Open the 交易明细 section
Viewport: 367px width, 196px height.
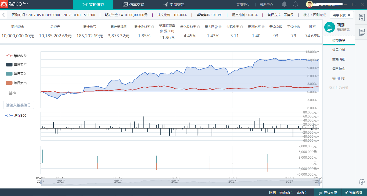tap(339, 59)
